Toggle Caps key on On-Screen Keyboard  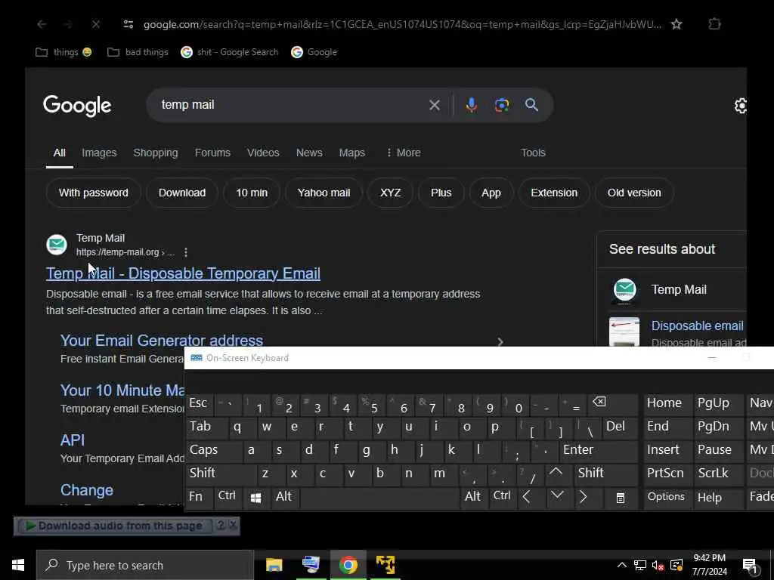pos(214,450)
